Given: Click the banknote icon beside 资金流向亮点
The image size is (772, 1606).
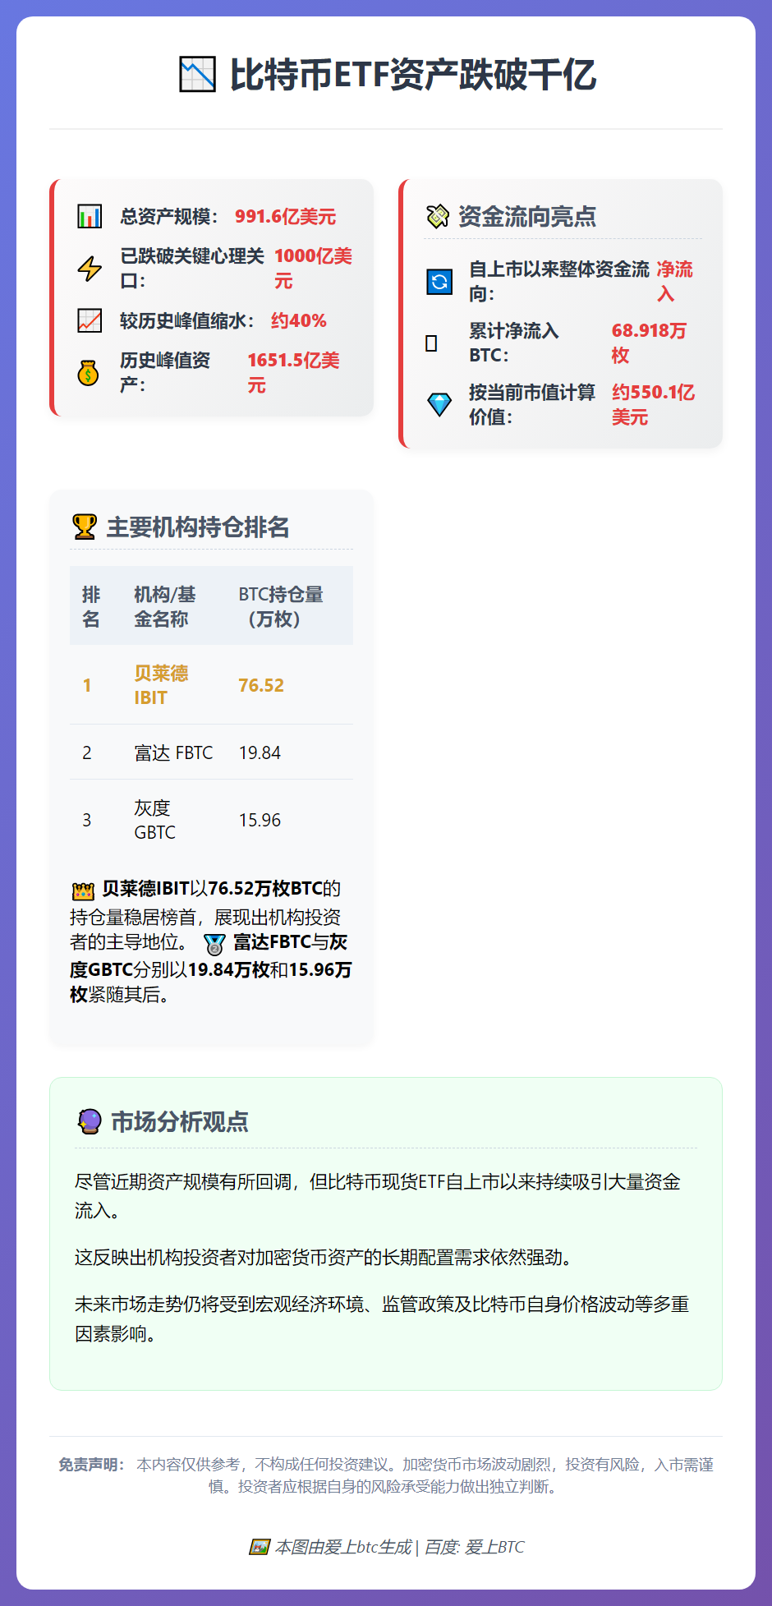Looking at the screenshot, I should coord(438,217).
